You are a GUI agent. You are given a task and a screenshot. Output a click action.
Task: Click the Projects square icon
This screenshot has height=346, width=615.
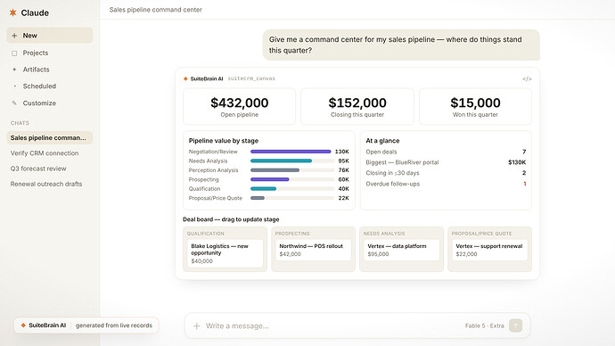[x=14, y=53]
